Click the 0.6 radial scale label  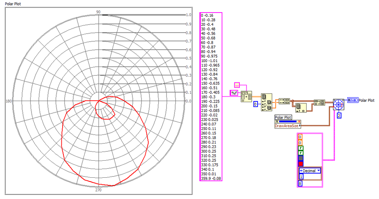(189, 50)
